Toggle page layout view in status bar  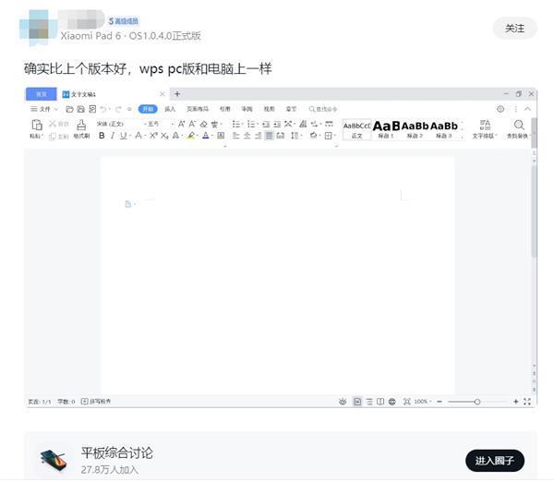pos(357,402)
